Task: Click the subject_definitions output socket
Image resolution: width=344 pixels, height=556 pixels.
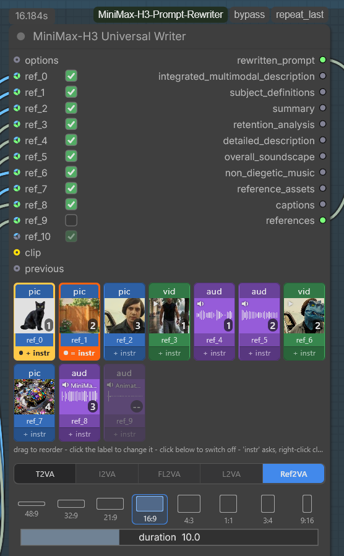Action: point(323,92)
